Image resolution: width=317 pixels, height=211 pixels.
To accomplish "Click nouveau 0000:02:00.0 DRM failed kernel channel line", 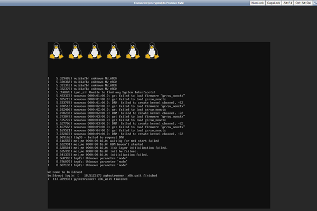I will coord(116,113).
